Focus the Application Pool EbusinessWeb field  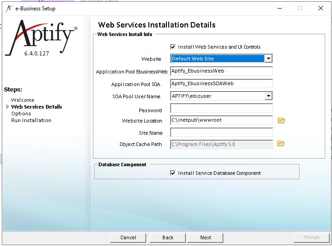[221, 71]
